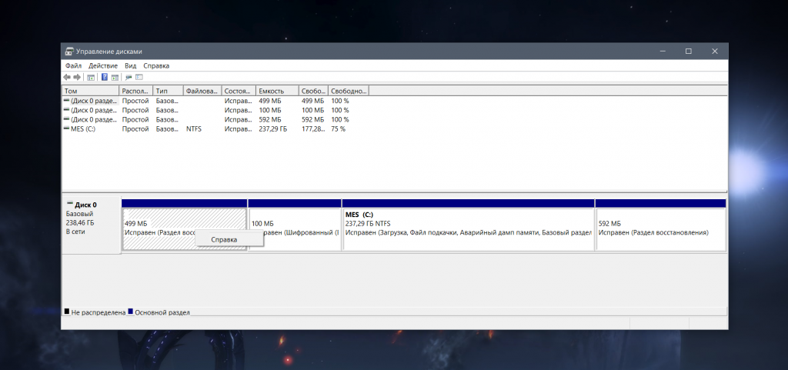The image size is (788, 370).
Task: Open help via blue question mark icon
Action: (105, 78)
